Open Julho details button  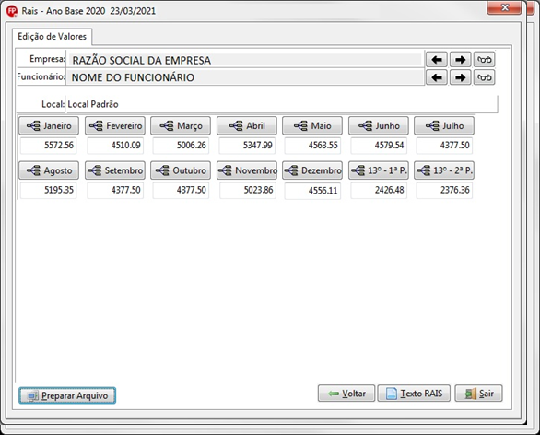(x=444, y=125)
